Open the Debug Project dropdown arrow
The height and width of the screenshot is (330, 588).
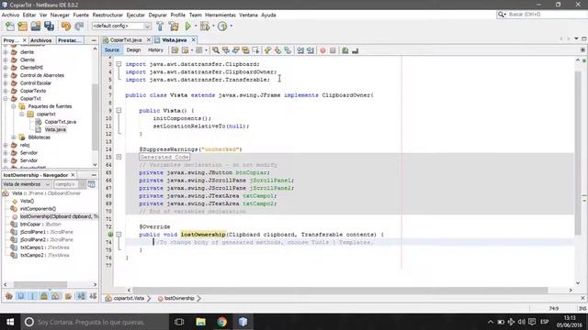(213, 27)
